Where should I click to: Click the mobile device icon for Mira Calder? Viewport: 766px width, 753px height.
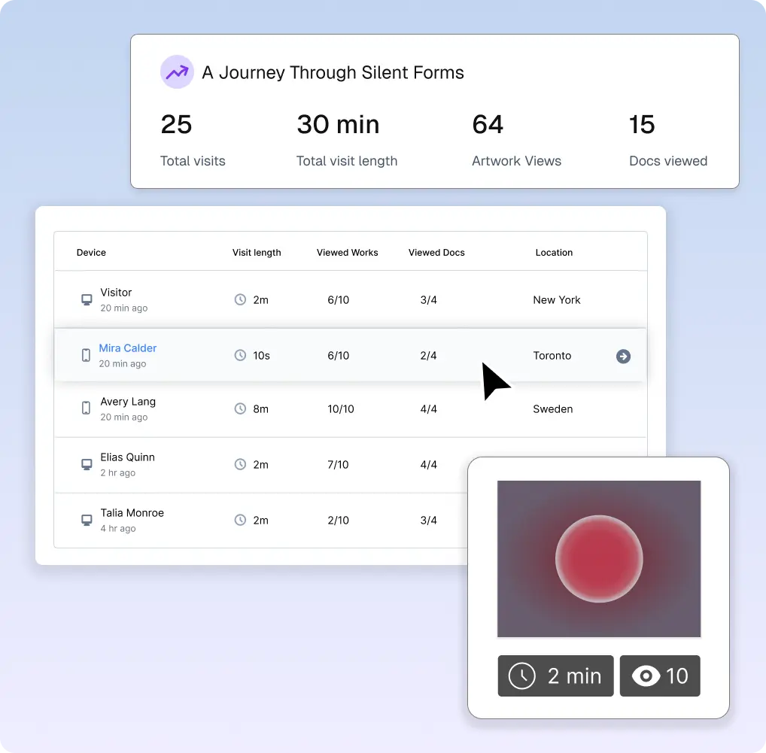86,355
